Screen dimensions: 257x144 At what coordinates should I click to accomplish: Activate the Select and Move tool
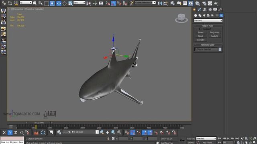[59, 3]
